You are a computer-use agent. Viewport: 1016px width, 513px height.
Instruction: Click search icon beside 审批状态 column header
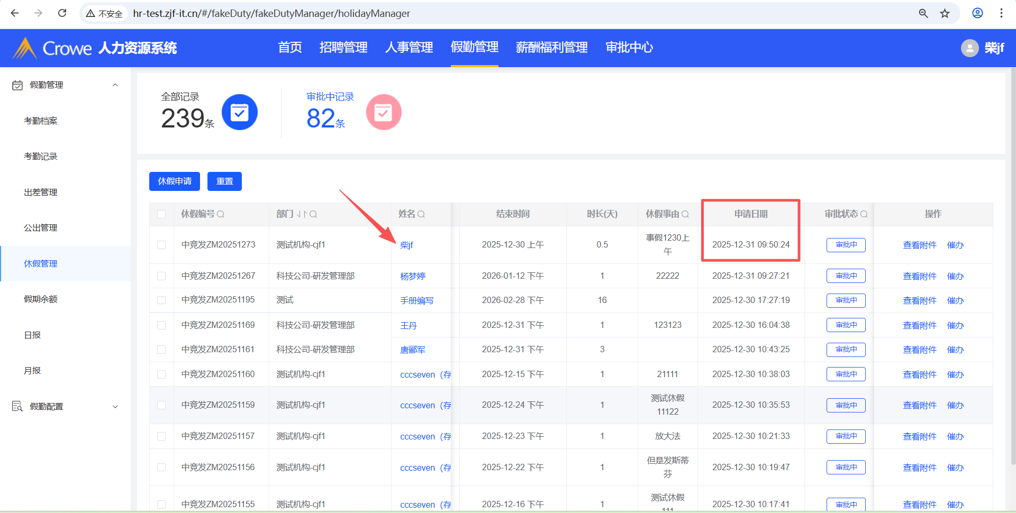(x=864, y=214)
